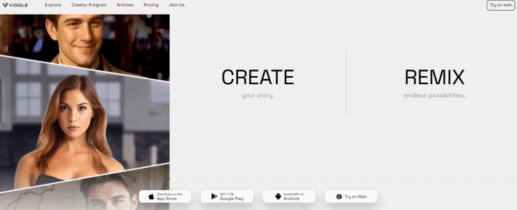Click the Android robot icon
This screenshot has height=210, width=517.
pos(278,196)
